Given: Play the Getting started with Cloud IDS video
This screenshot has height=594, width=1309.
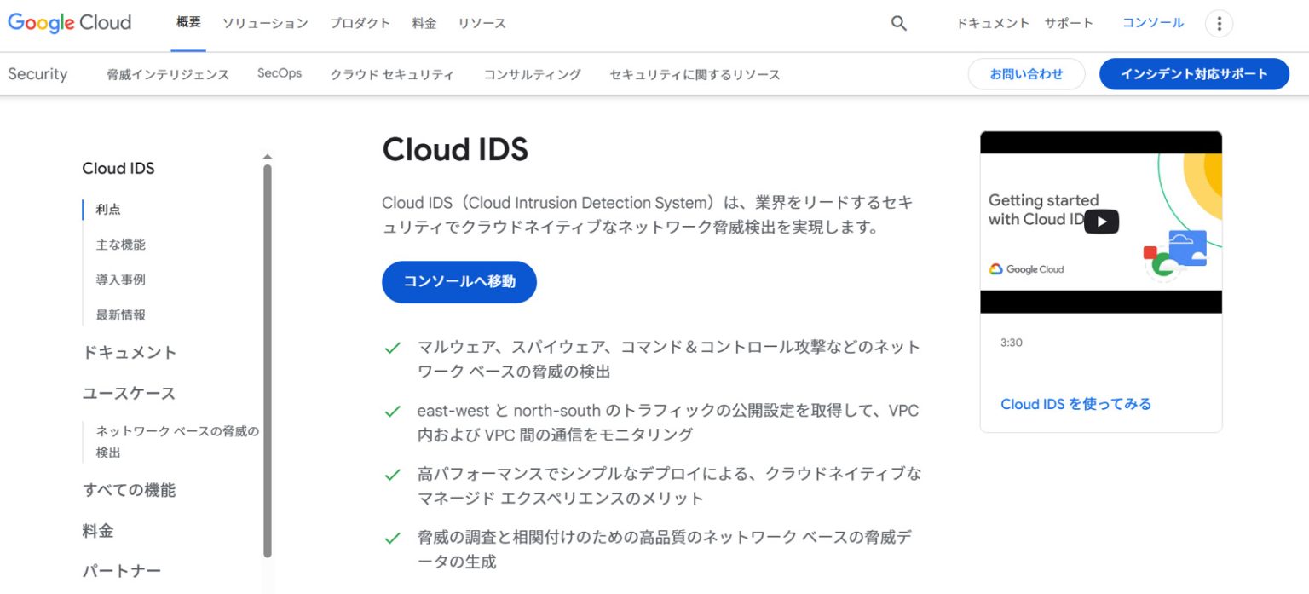Looking at the screenshot, I should [x=1102, y=220].
